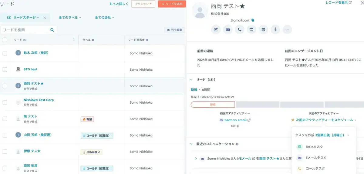
Task: Check the box for 南 テスト
Action: click(5, 119)
